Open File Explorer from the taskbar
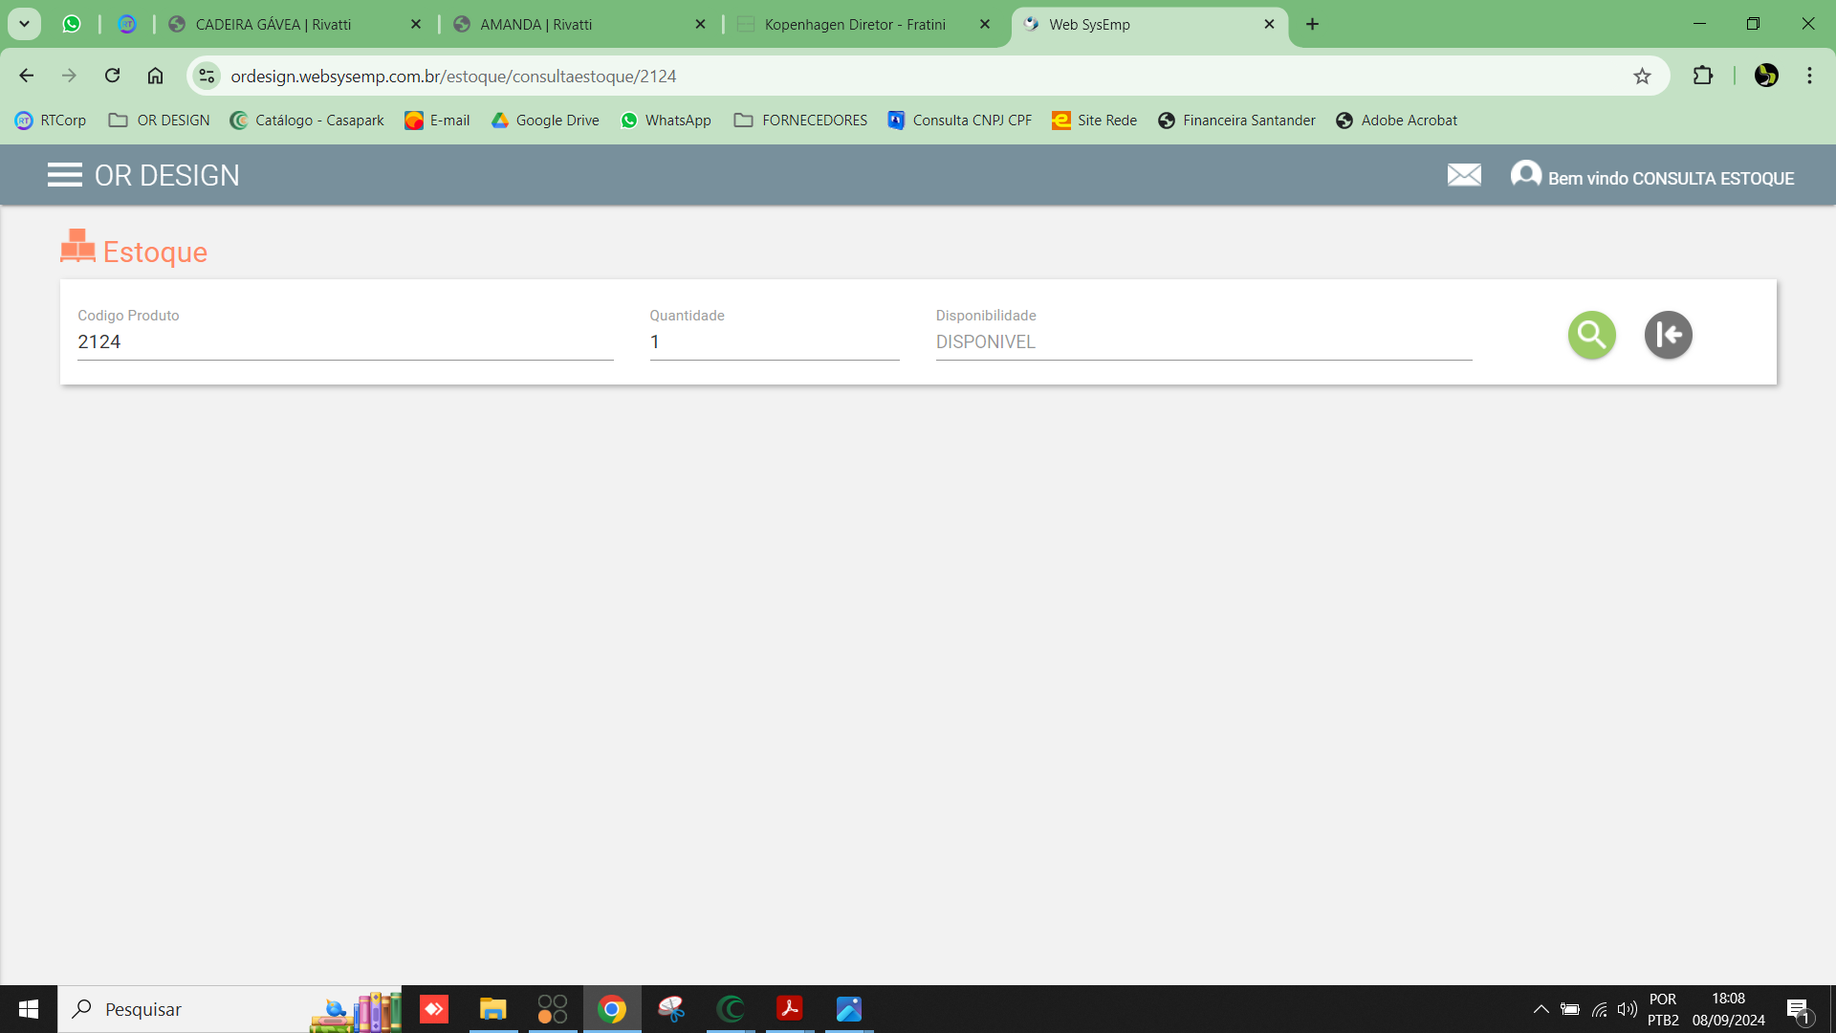The image size is (1836, 1033). (492, 1009)
